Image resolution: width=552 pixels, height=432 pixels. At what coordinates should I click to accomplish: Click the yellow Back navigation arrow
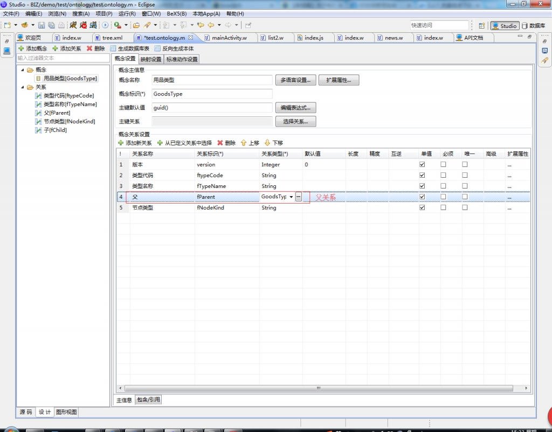click(x=211, y=25)
